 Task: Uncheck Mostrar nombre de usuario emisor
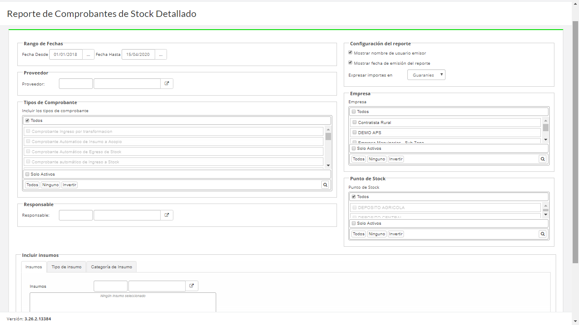click(x=351, y=53)
